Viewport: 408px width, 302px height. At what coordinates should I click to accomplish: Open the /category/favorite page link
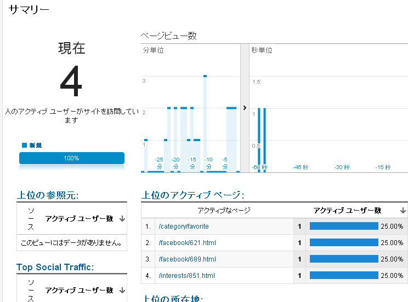(x=184, y=226)
